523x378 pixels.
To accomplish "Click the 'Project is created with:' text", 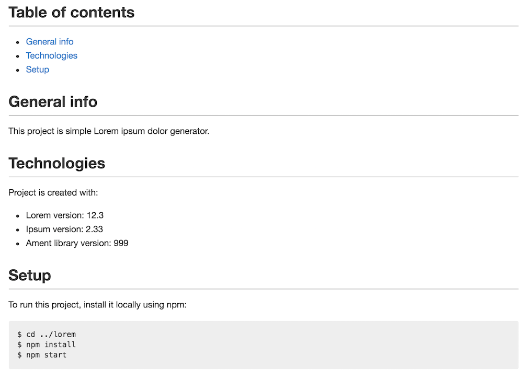I will tap(53, 193).
